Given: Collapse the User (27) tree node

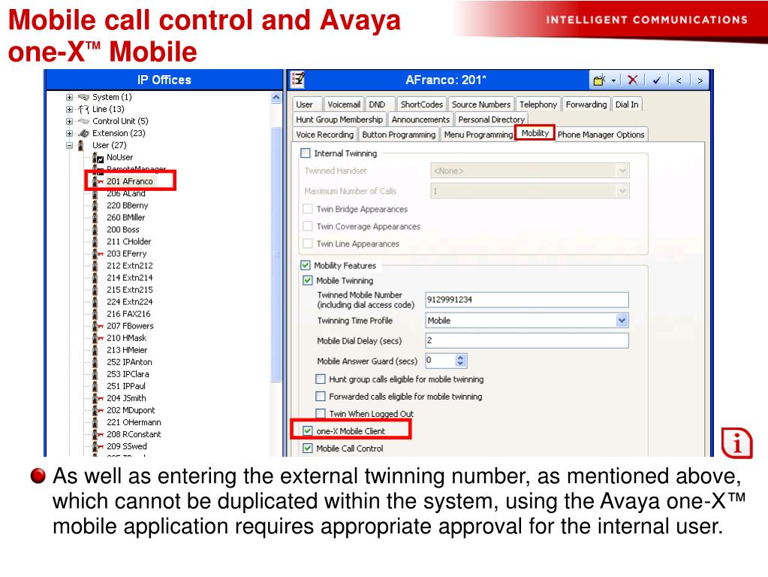Looking at the screenshot, I should [x=70, y=146].
